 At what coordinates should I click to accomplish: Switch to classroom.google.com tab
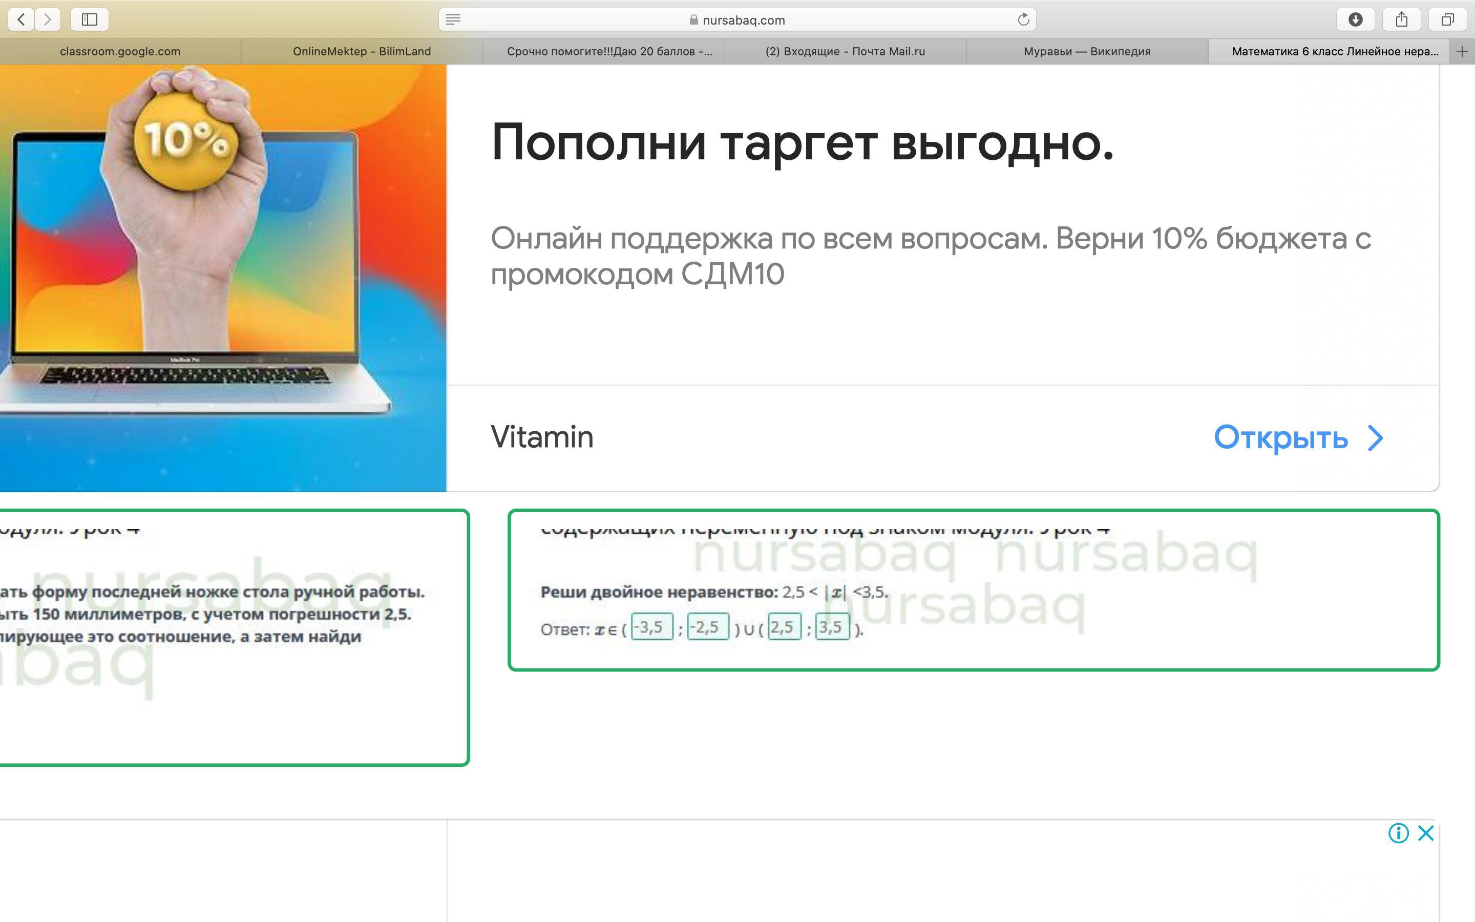click(x=120, y=52)
